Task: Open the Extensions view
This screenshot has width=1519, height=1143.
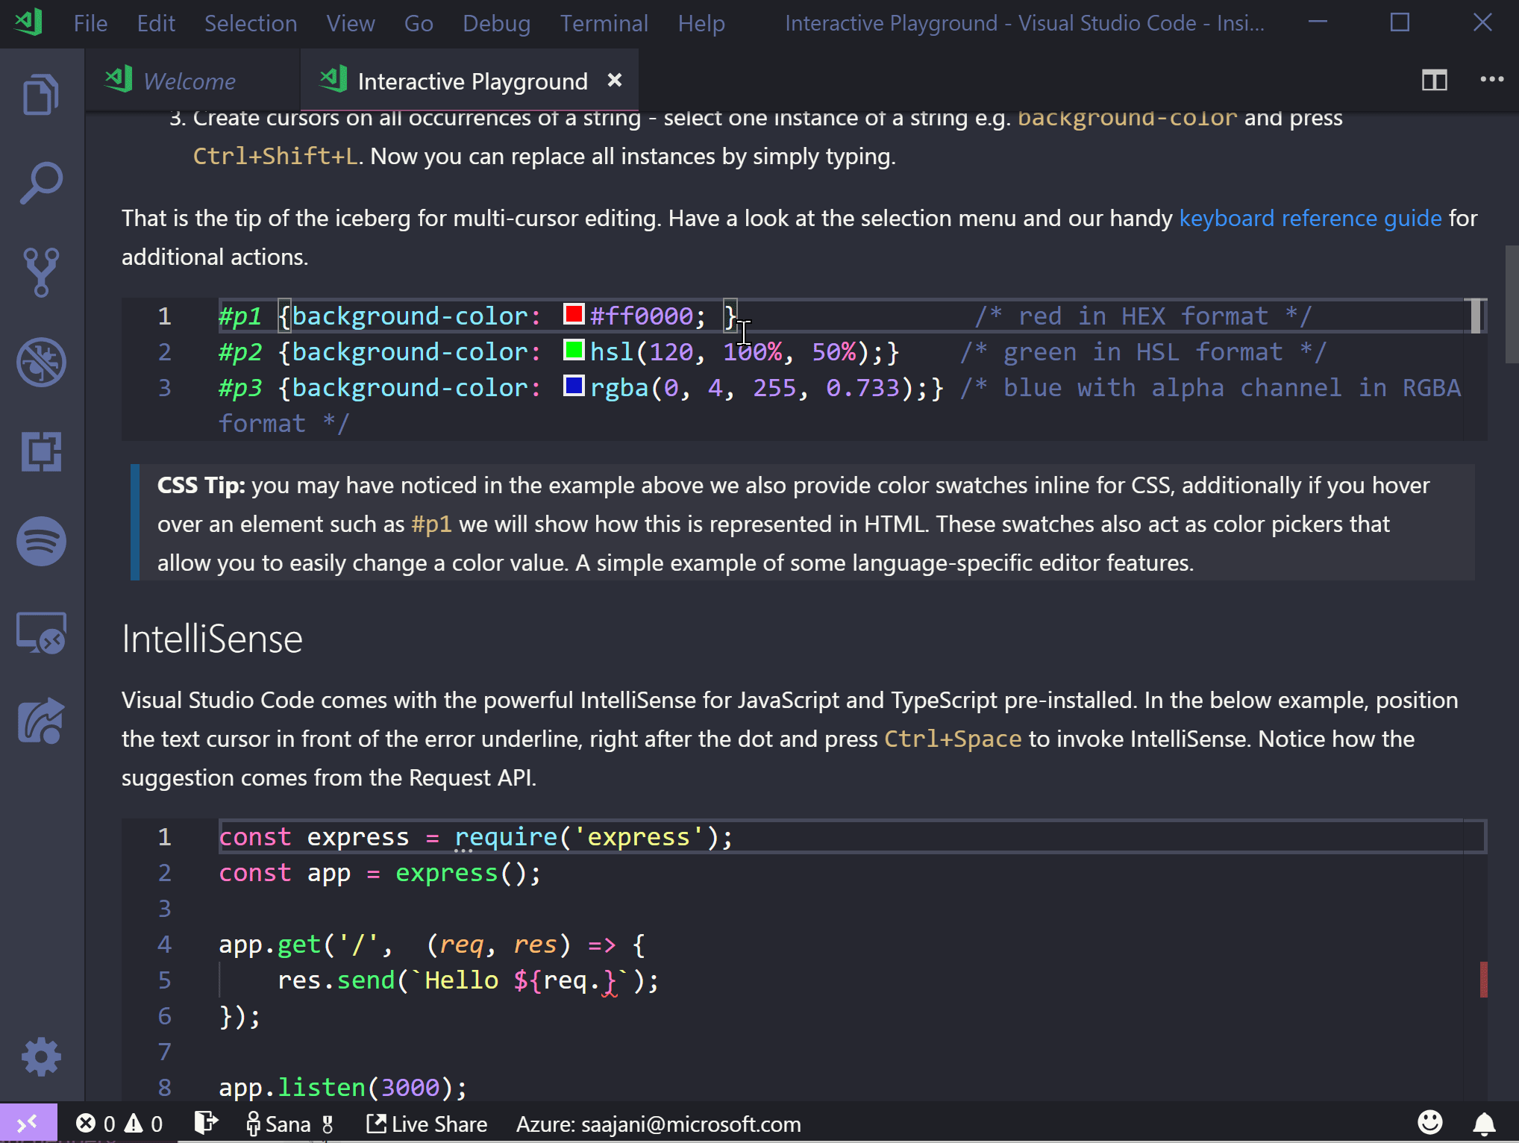Action: 41,451
